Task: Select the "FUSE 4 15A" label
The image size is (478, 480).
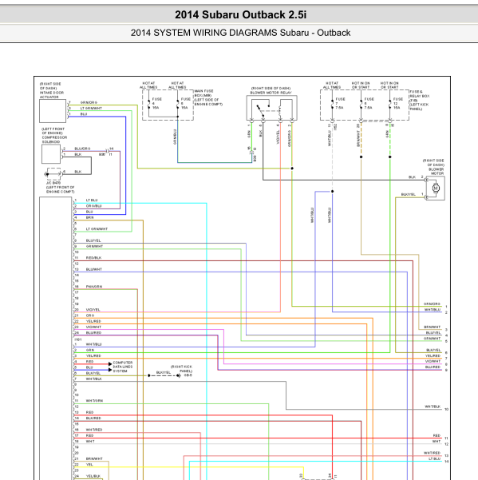Action: pos(157,103)
